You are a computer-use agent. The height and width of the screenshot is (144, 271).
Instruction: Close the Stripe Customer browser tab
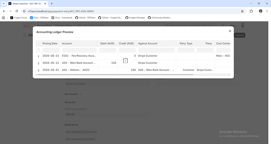point(45,4)
